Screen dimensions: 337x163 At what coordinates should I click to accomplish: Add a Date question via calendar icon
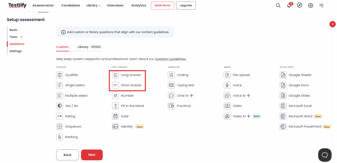[x=116, y=116]
